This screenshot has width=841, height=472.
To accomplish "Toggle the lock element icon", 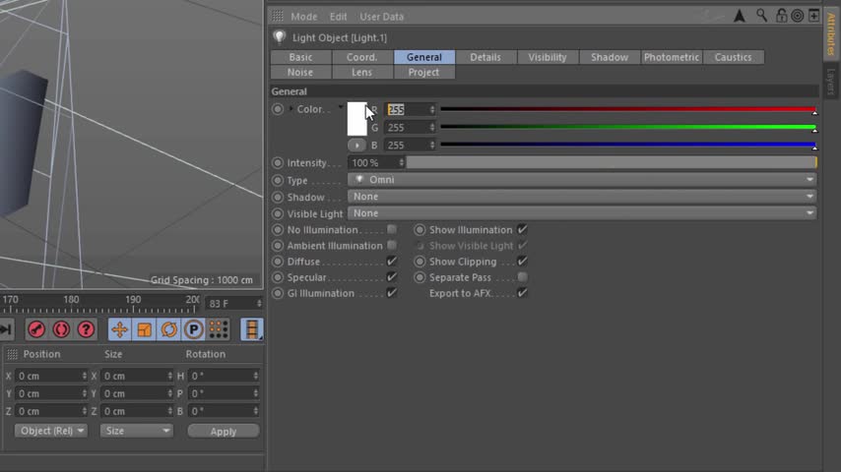I will 781,16.
